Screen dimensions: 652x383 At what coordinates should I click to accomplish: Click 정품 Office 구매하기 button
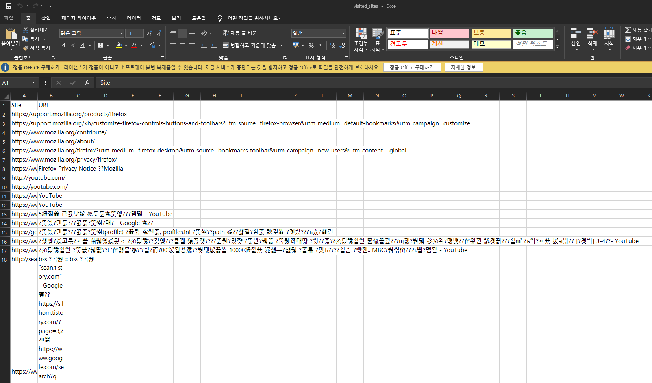(412, 67)
